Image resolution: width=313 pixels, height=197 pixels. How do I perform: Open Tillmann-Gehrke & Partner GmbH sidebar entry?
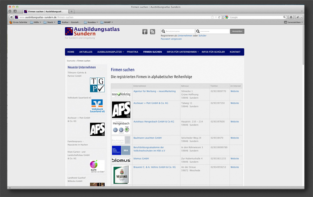pos(77,74)
